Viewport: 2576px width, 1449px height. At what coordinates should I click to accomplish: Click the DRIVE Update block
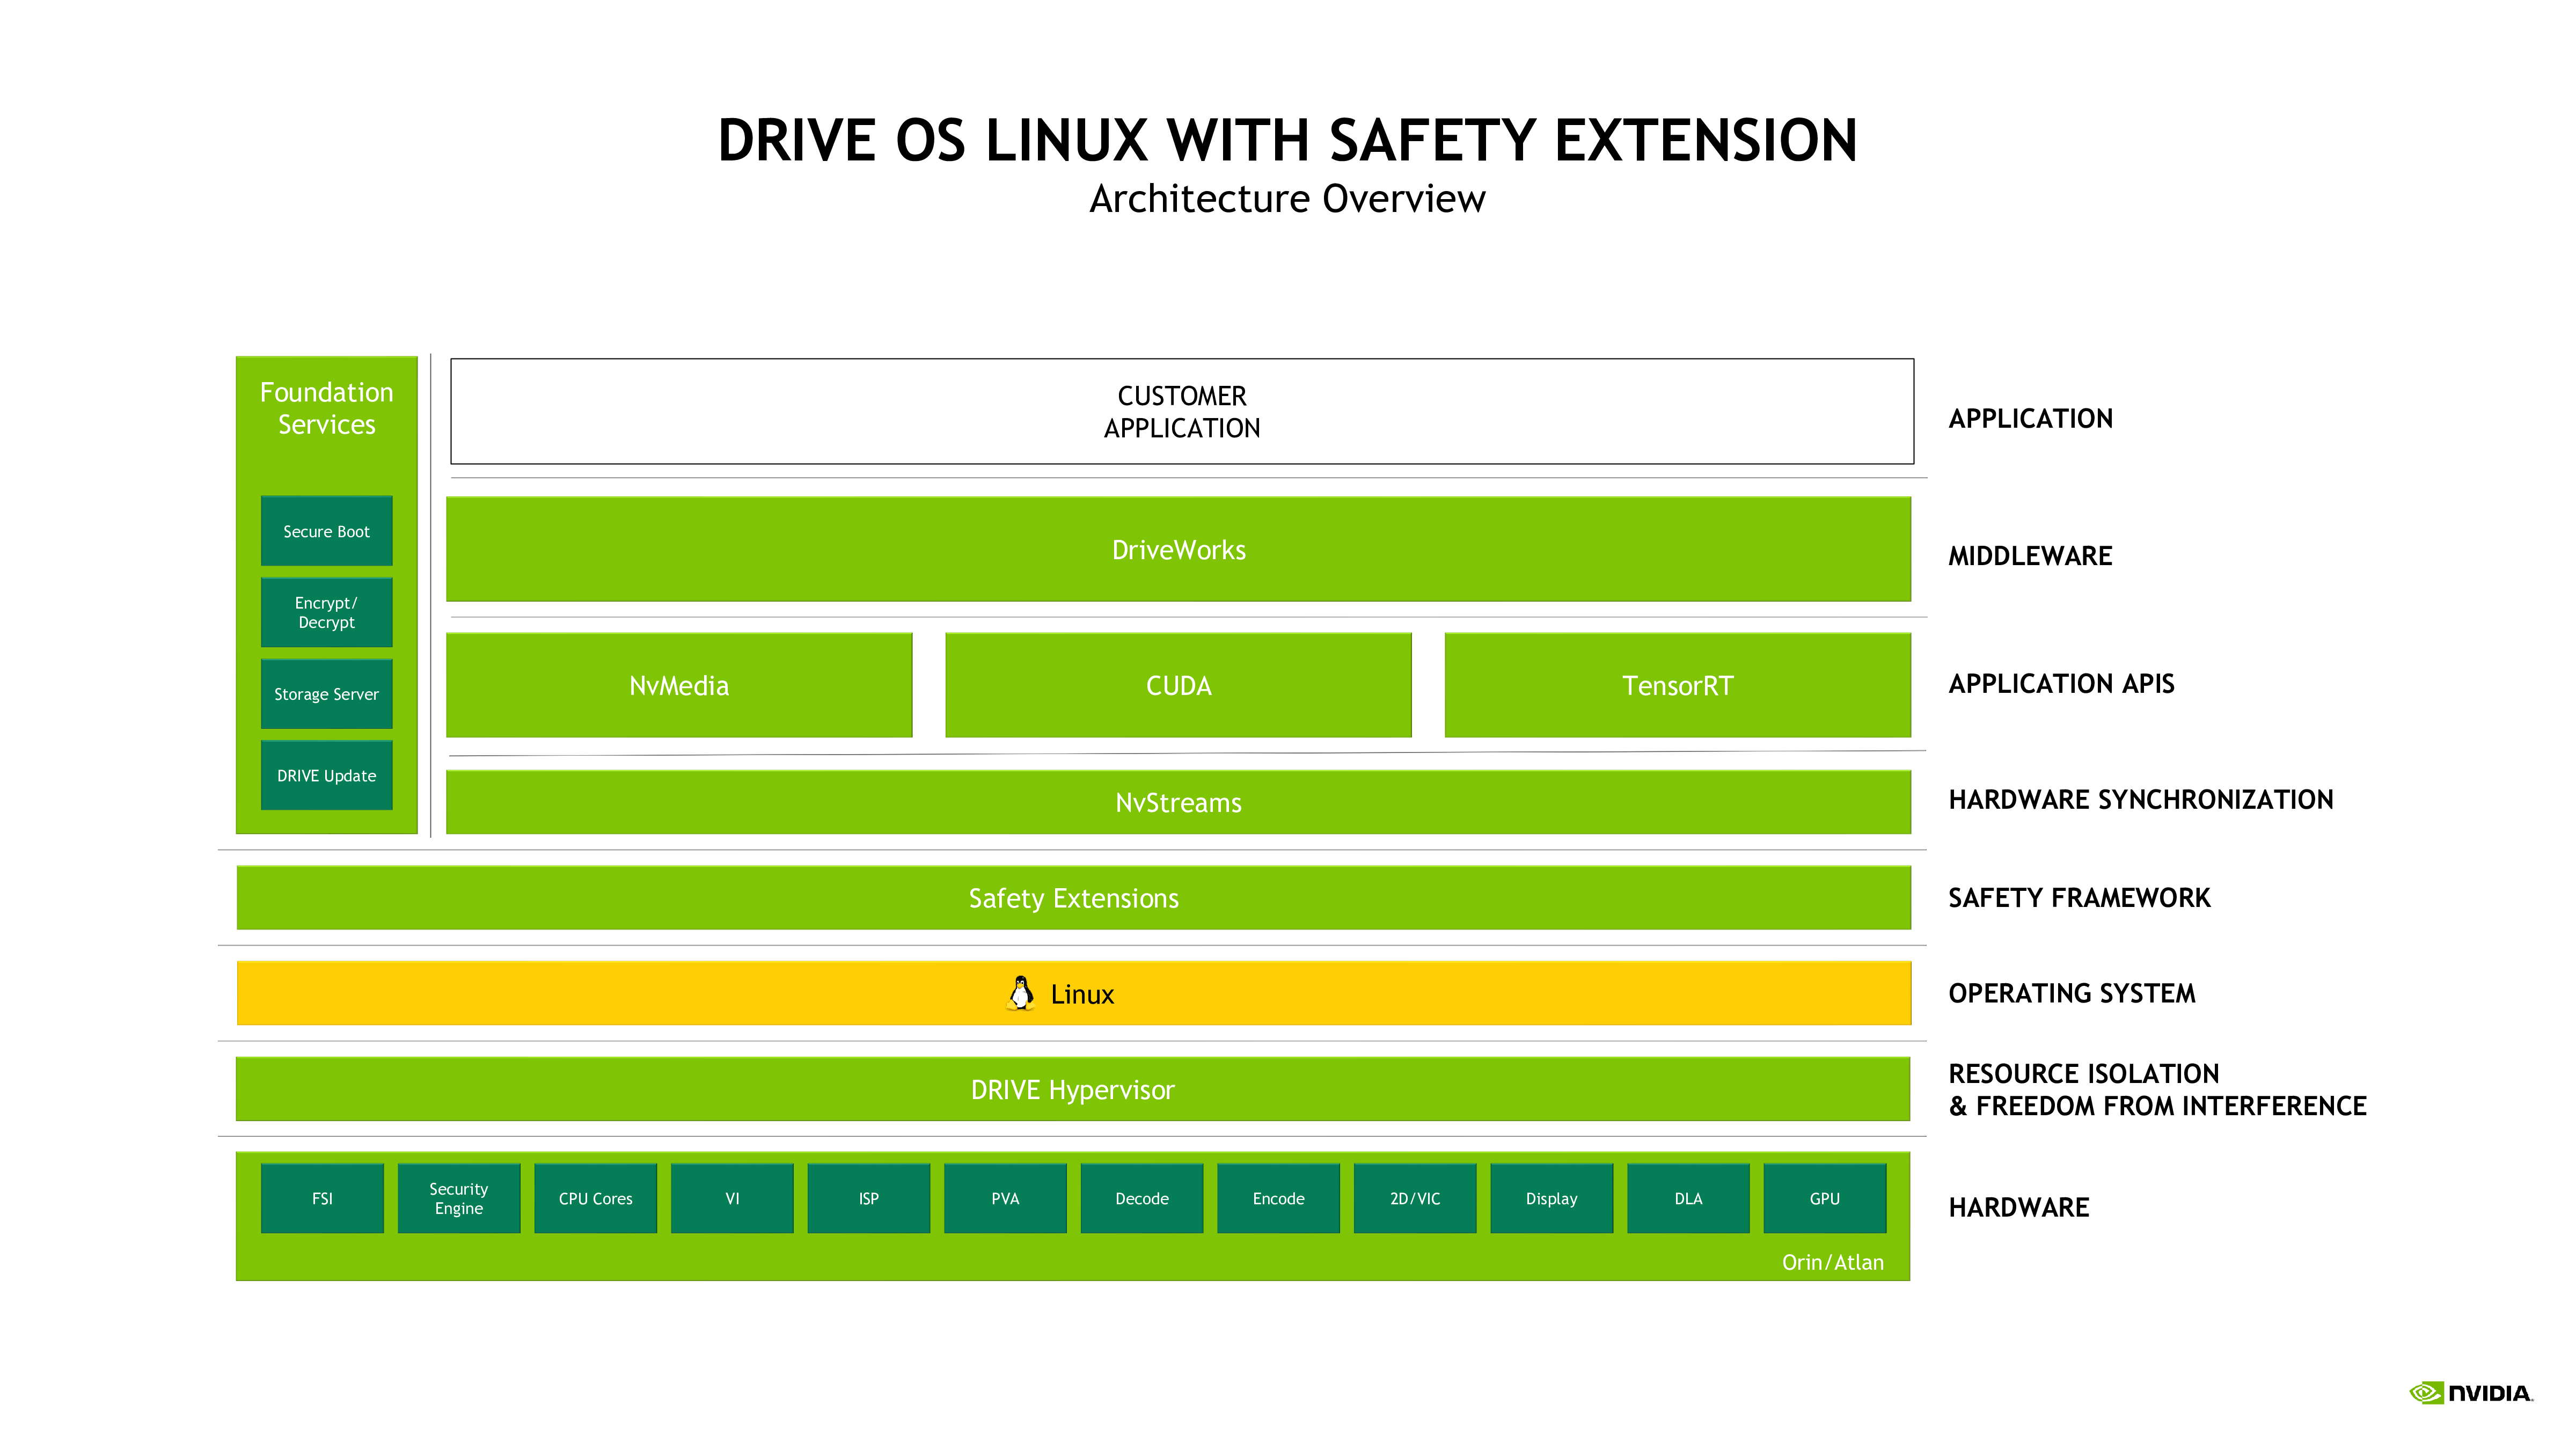click(326, 775)
